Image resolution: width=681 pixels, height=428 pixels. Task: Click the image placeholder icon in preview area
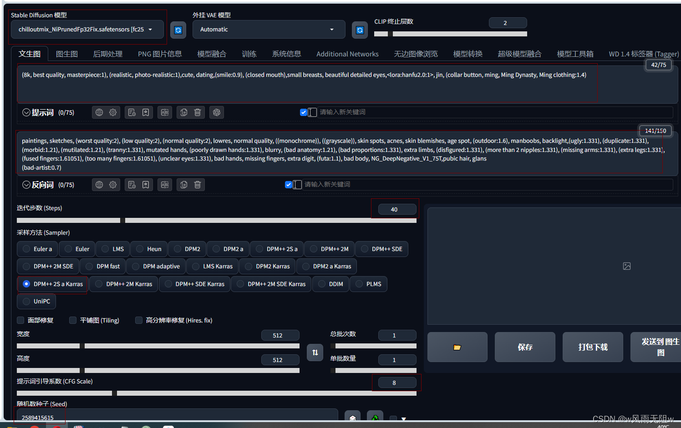point(627,266)
